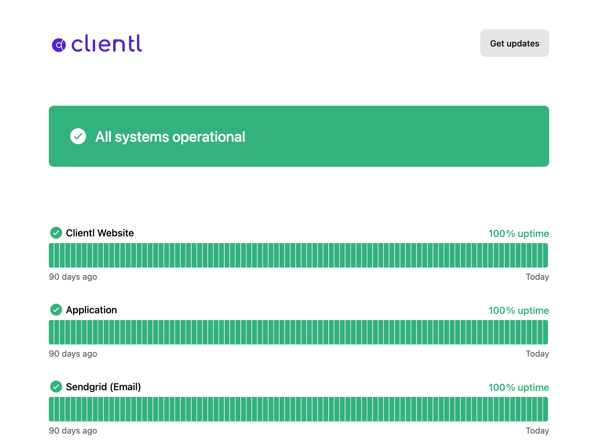This screenshot has height=441, width=598.
Task: Click the Application 100% uptime label
Action: point(518,311)
